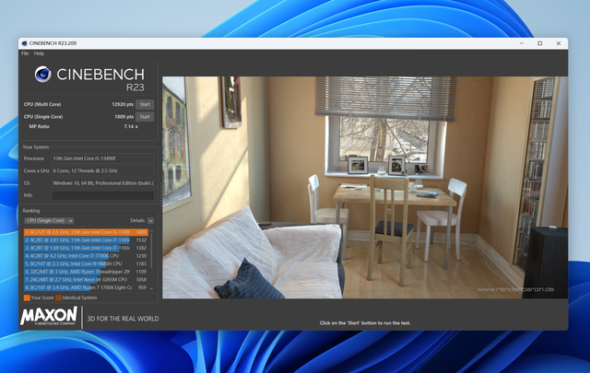Click the OS field showing Windows 10
The image size is (590, 373).
pos(102,183)
